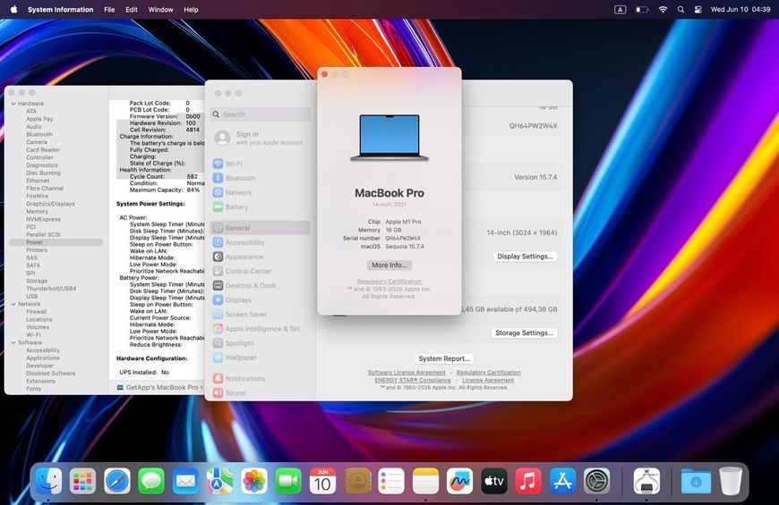779x505 pixels.
Task: Open Music app in the Dock
Action: pos(528,481)
